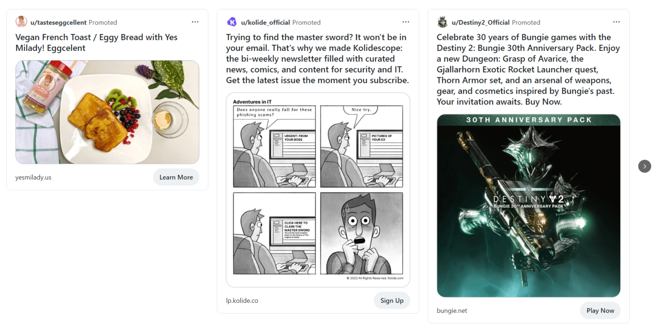658x325 pixels.
Task: Click the 30th Anniversary Pack artwork
Action: [x=528, y=205]
